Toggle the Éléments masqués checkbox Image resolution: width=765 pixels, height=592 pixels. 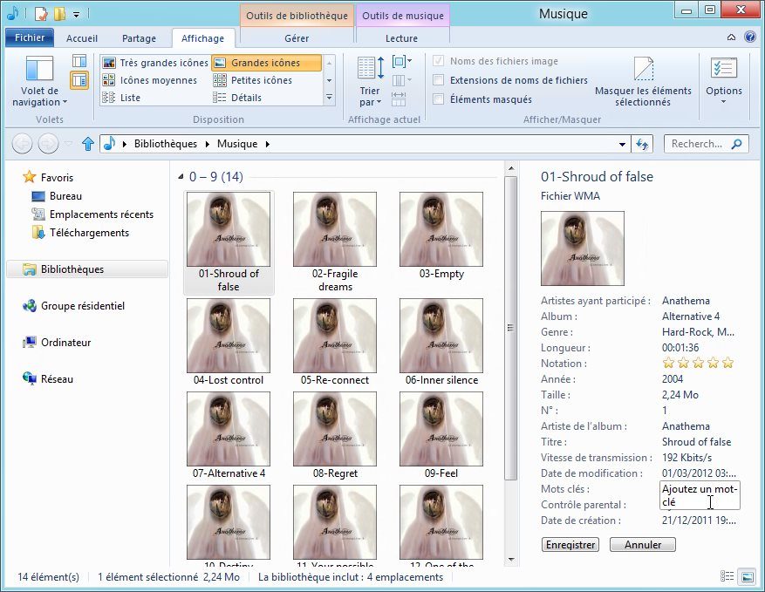point(439,99)
